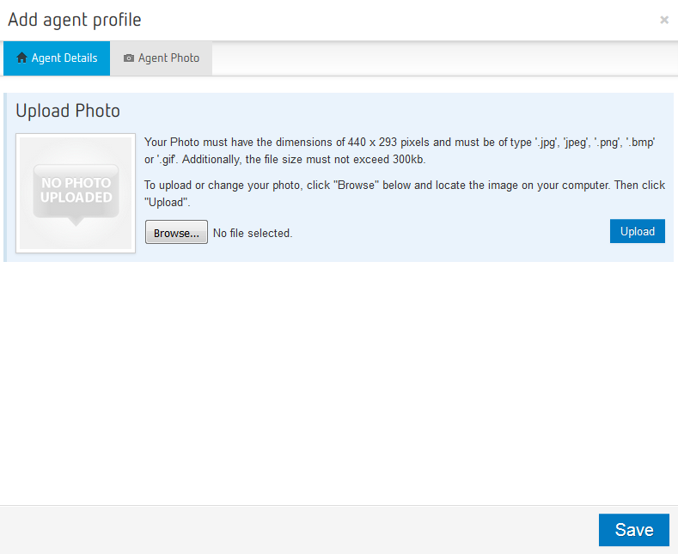Viewport: 678px width, 554px height.
Task: Open the Agent Photo tab
Action: (x=162, y=58)
